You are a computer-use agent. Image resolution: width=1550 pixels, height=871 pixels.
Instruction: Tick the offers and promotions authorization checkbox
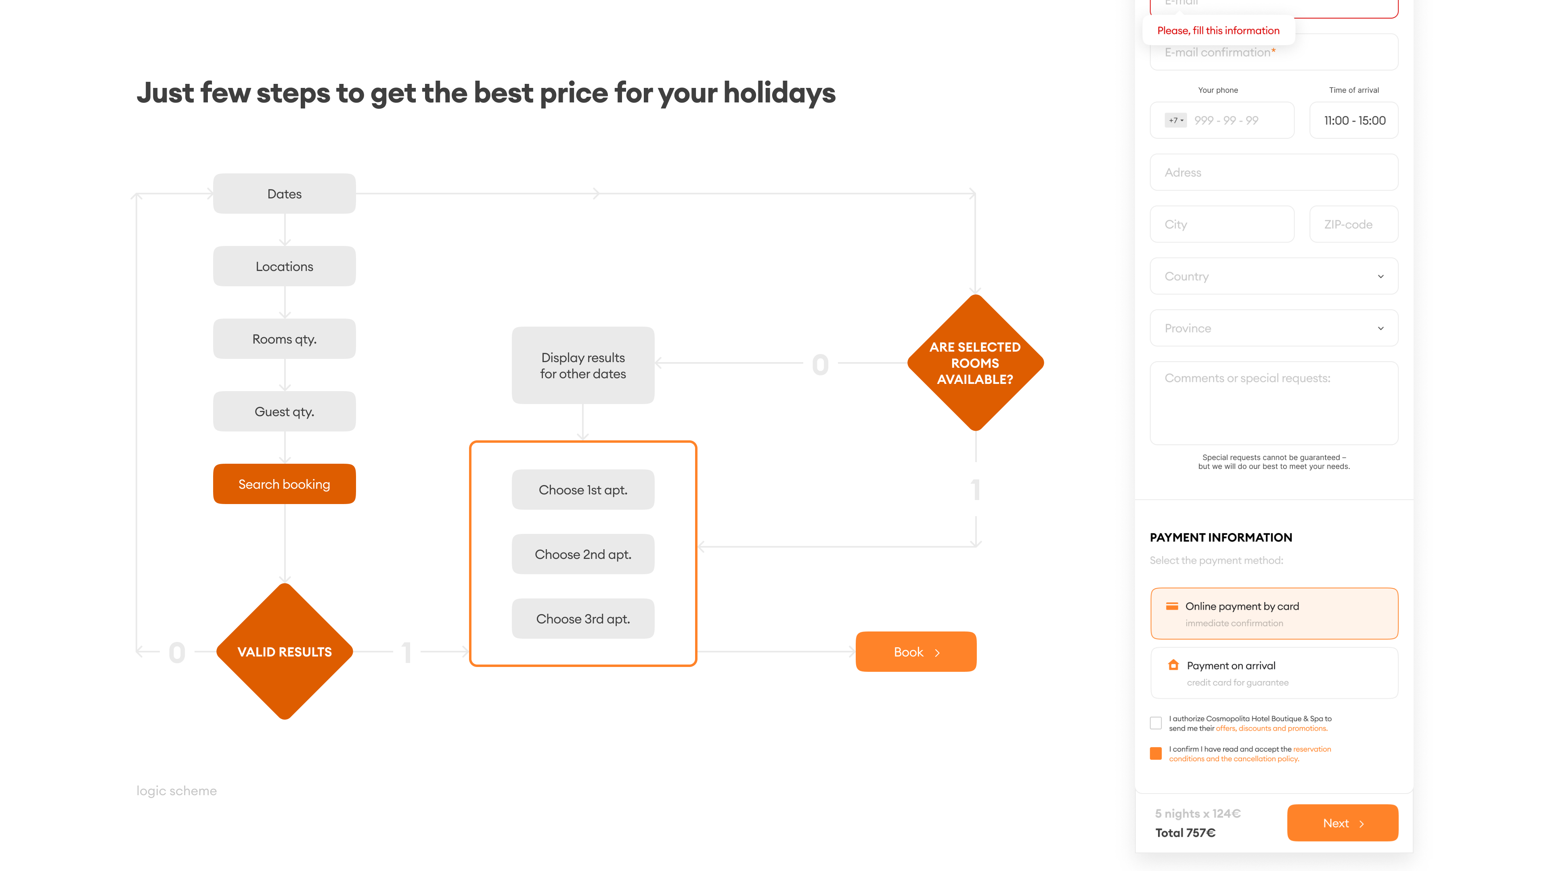pyautogui.click(x=1156, y=723)
